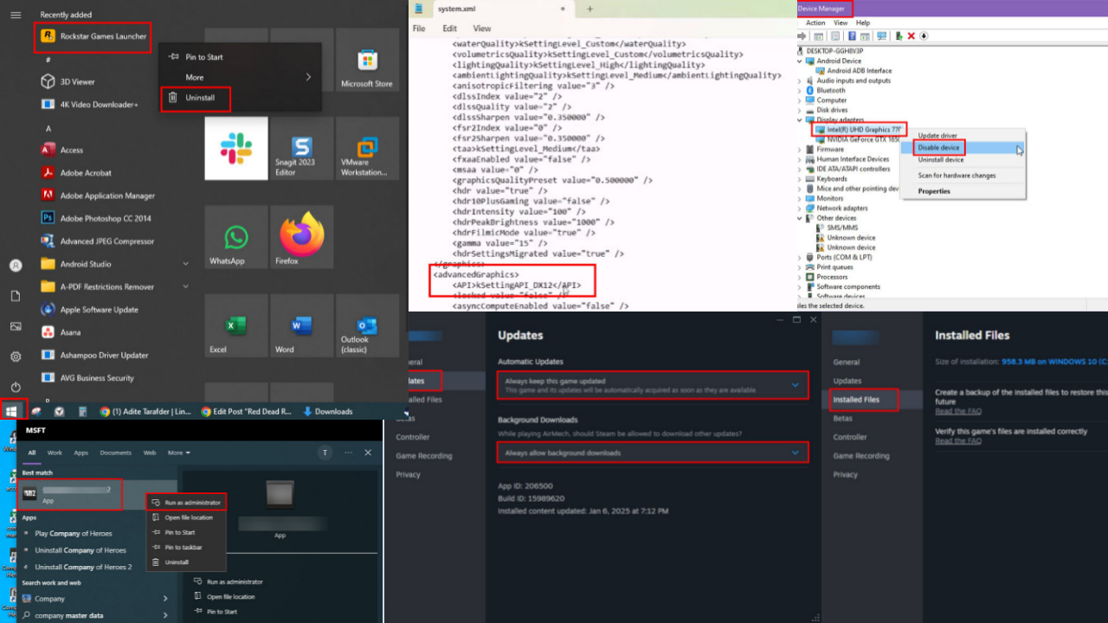Open Asana from the Start app list
The image size is (1108, 623).
pyautogui.click(x=70, y=332)
